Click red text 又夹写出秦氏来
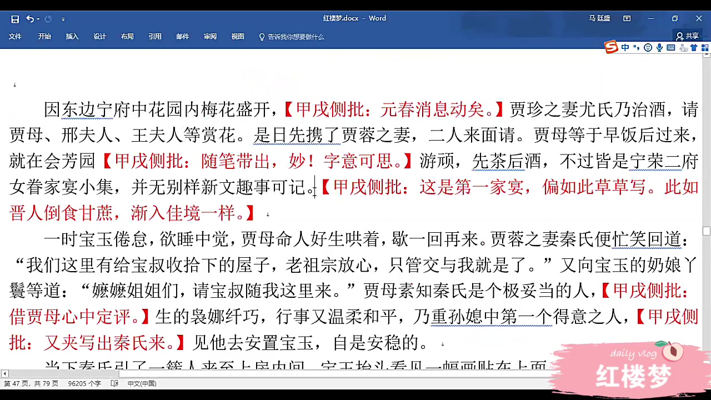 tap(104, 342)
